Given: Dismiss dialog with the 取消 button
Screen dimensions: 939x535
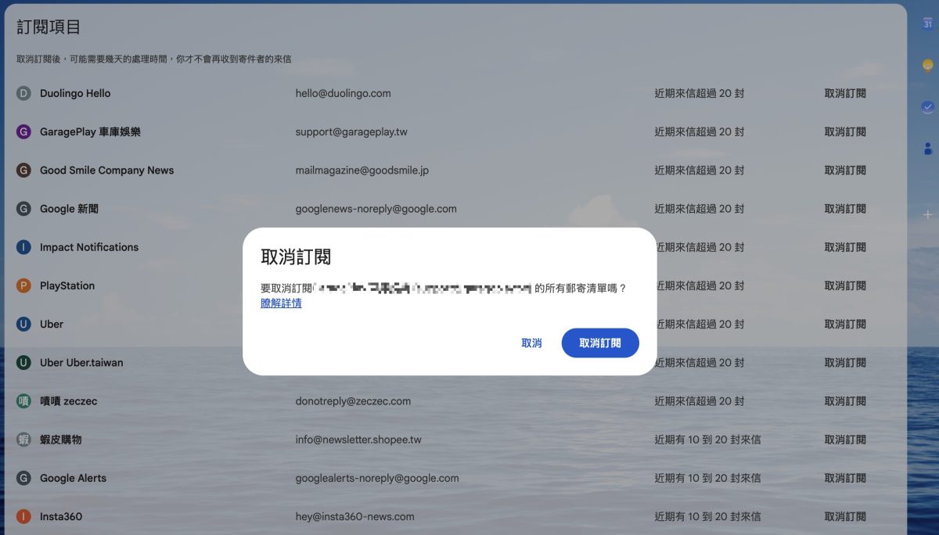Looking at the screenshot, I should [531, 343].
